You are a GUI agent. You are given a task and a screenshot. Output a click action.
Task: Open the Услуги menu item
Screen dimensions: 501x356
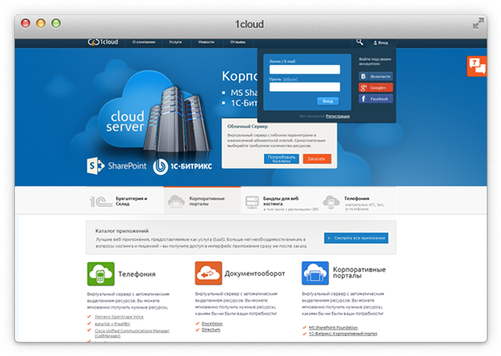click(x=175, y=43)
